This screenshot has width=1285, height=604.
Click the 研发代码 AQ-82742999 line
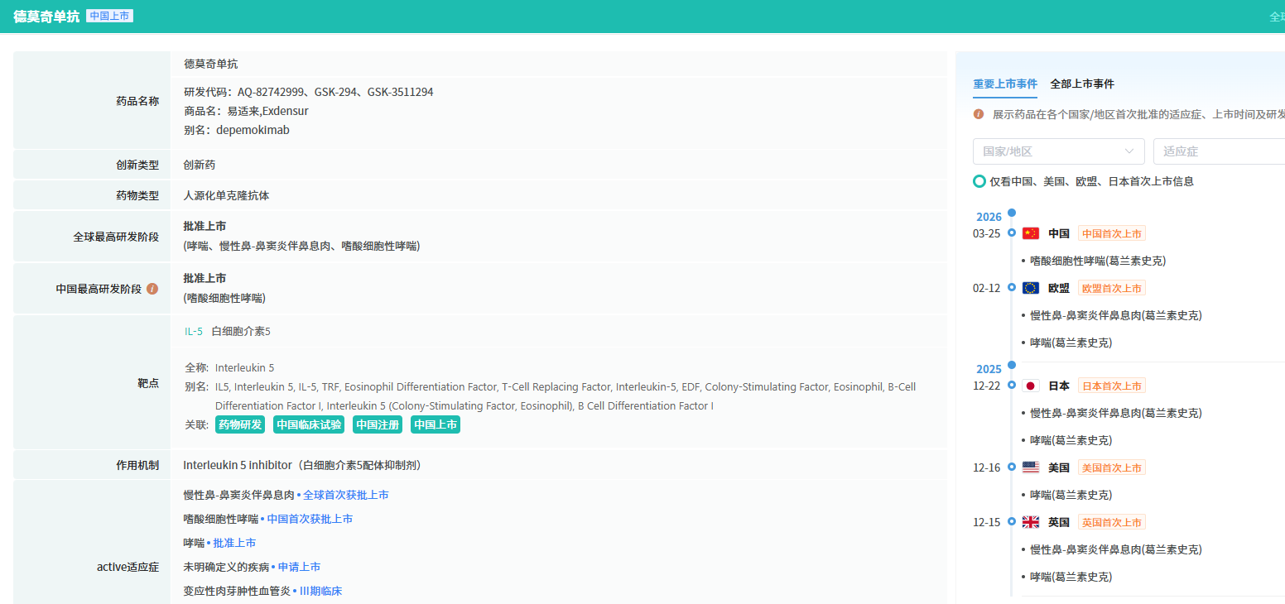pyautogui.click(x=308, y=92)
